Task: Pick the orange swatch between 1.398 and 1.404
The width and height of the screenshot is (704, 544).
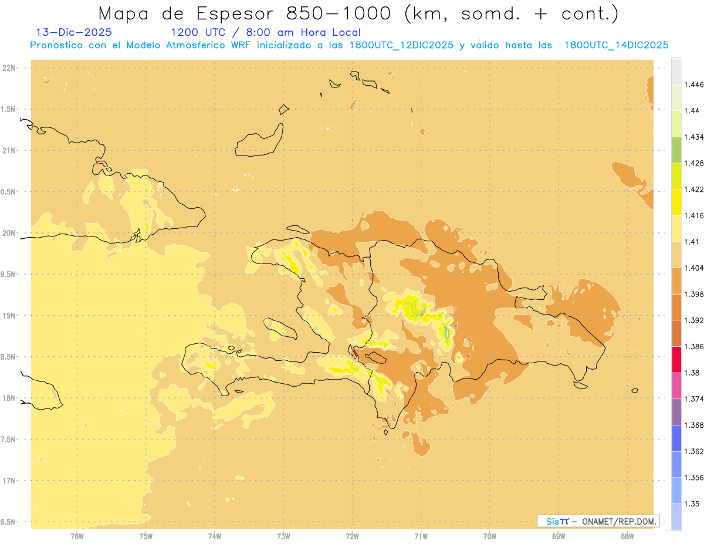Action: point(676,281)
